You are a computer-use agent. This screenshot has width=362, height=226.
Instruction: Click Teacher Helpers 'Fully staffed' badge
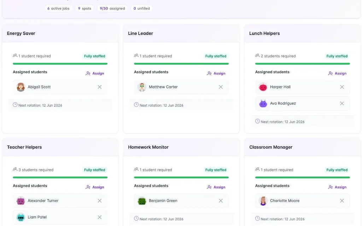coord(95,170)
